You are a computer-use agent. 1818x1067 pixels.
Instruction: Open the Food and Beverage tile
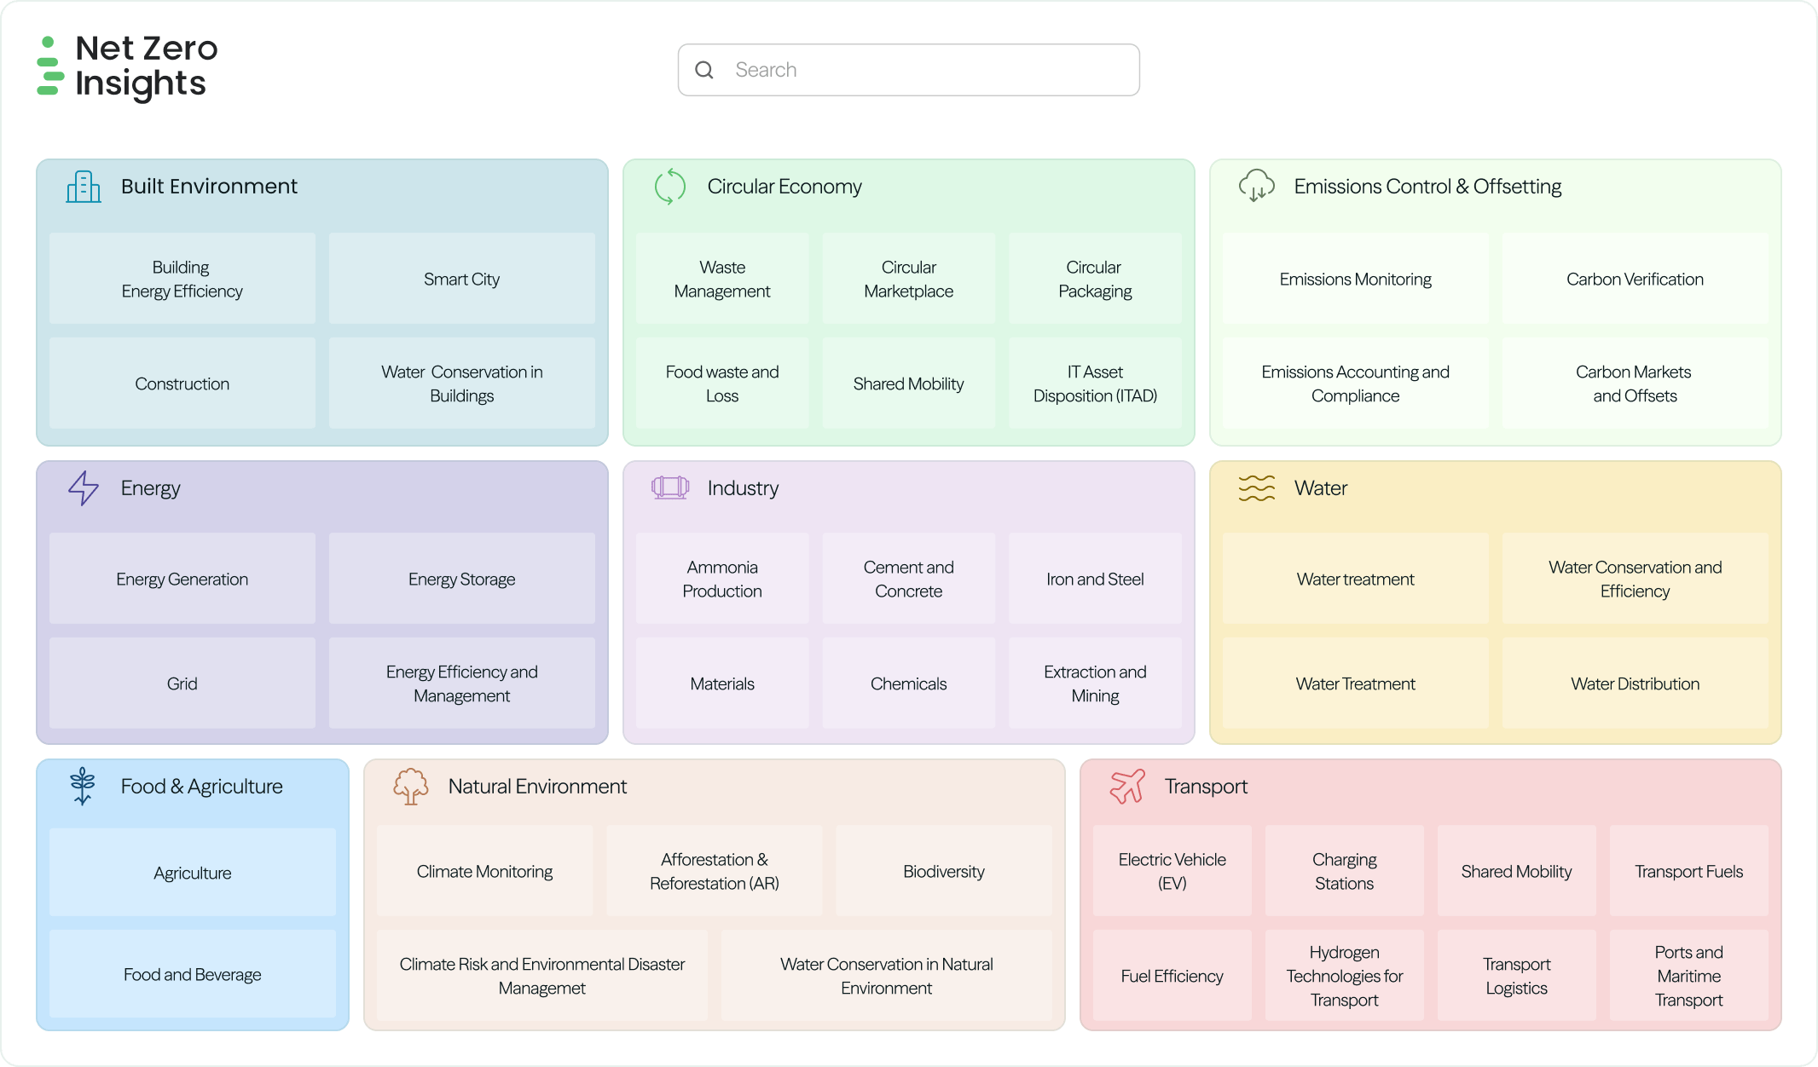pos(193,974)
